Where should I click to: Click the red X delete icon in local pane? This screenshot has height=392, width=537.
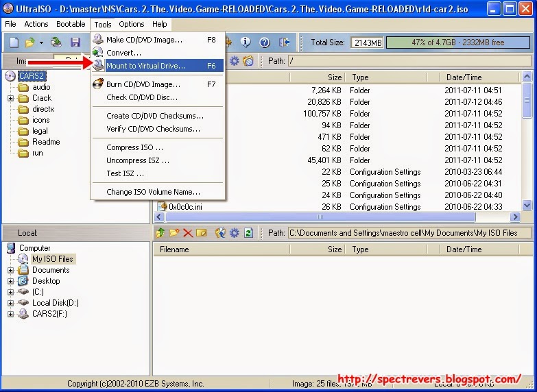(188, 233)
